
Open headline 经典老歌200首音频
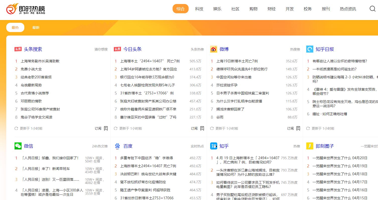(x=36, y=77)
